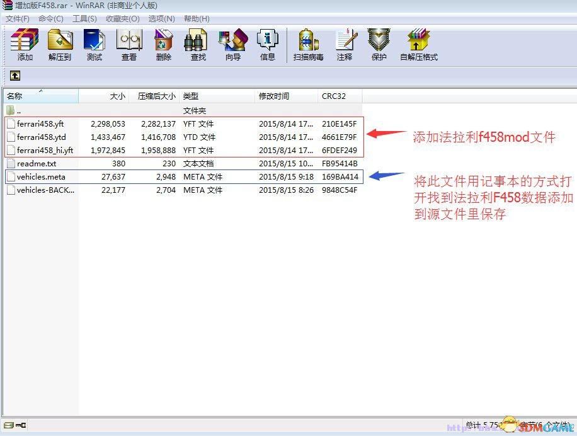Screen dimensions: 577x436
Task: Start the Virus Scan (扫描病毒) tool
Action: 309,40
